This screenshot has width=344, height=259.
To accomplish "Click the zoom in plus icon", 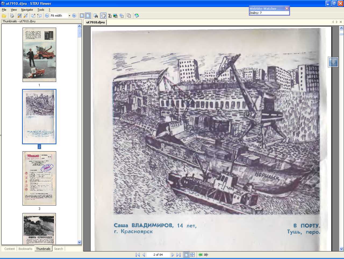I will [x=74, y=16].
